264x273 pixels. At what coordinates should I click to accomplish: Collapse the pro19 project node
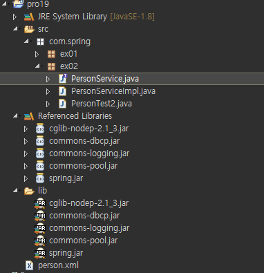coord(5,3)
